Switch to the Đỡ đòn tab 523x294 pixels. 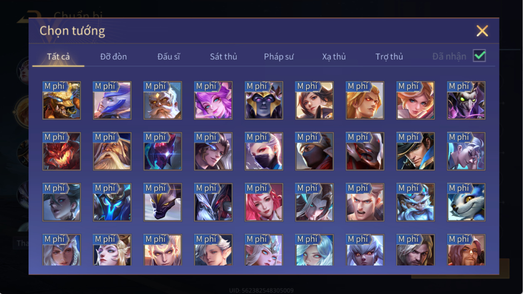[x=113, y=57]
